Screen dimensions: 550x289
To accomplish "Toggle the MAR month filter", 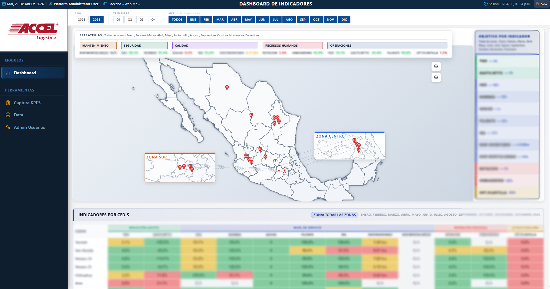I will [220, 19].
